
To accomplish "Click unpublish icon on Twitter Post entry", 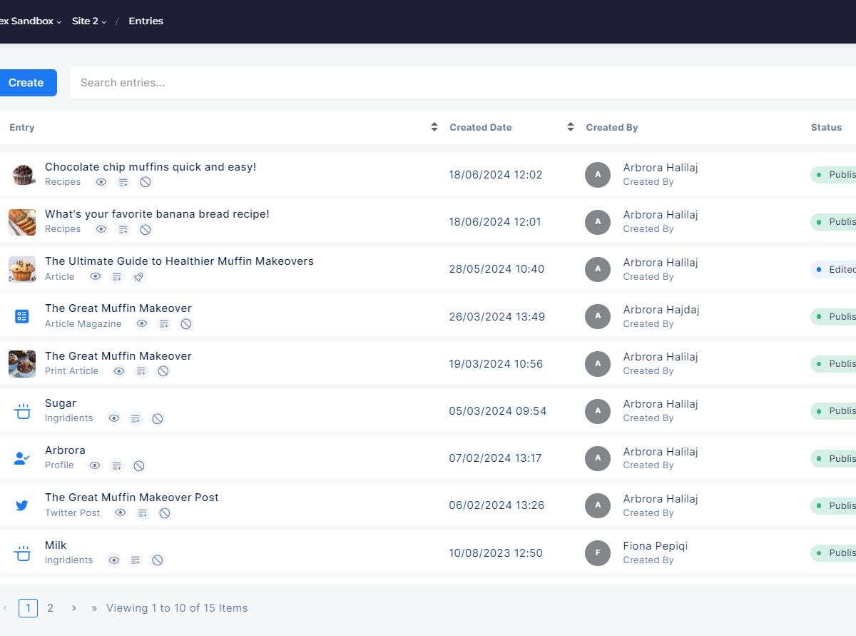I will point(164,513).
